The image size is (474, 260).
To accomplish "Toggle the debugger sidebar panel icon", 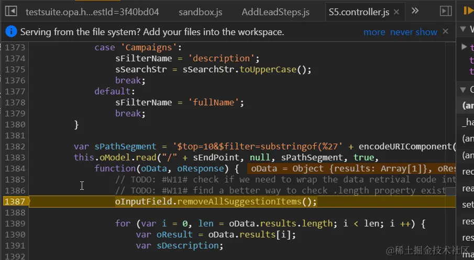I will (446, 11).
